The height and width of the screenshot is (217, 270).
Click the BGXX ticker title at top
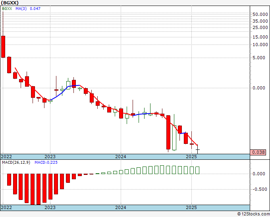pyautogui.click(x=10, y=3)
